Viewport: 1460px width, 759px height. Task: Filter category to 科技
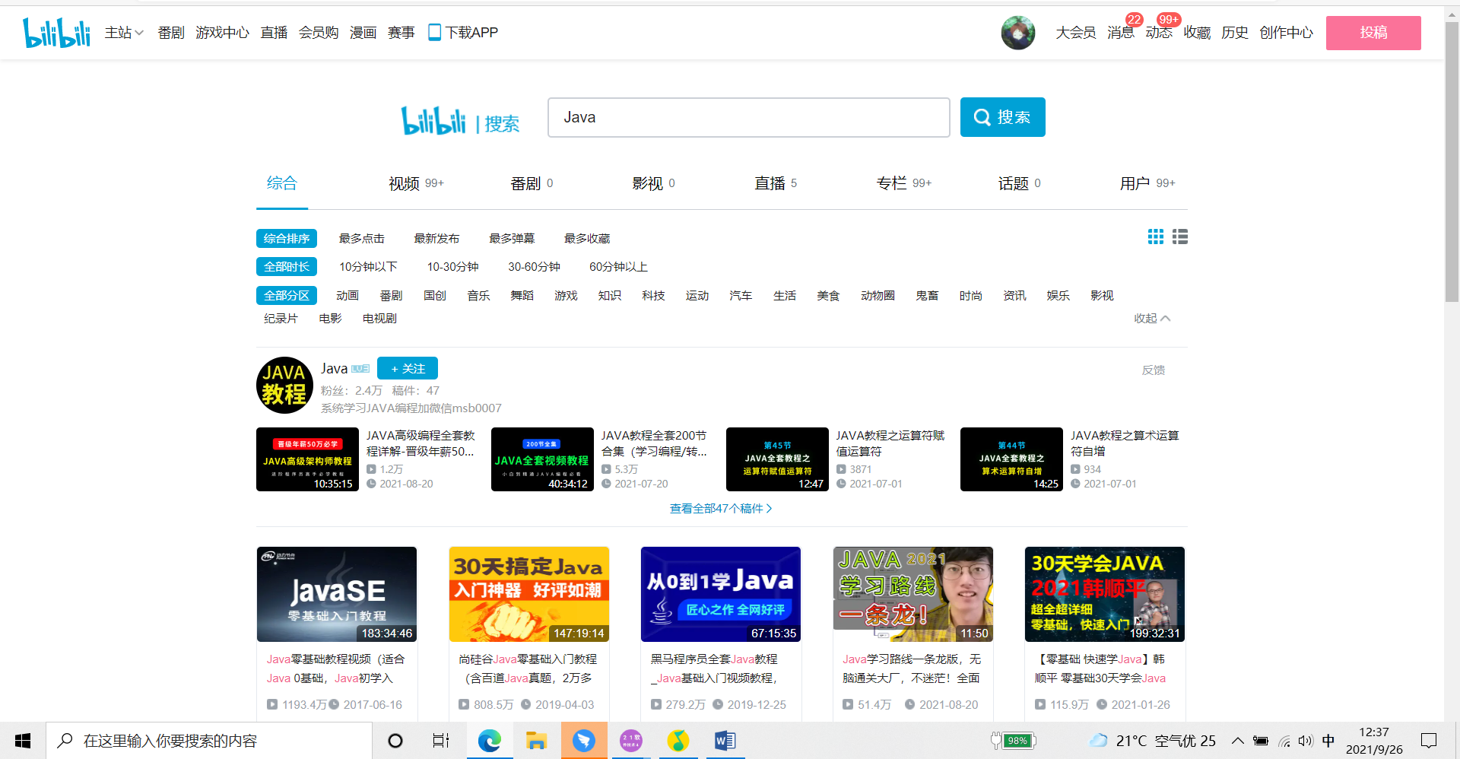coord(653,295)
